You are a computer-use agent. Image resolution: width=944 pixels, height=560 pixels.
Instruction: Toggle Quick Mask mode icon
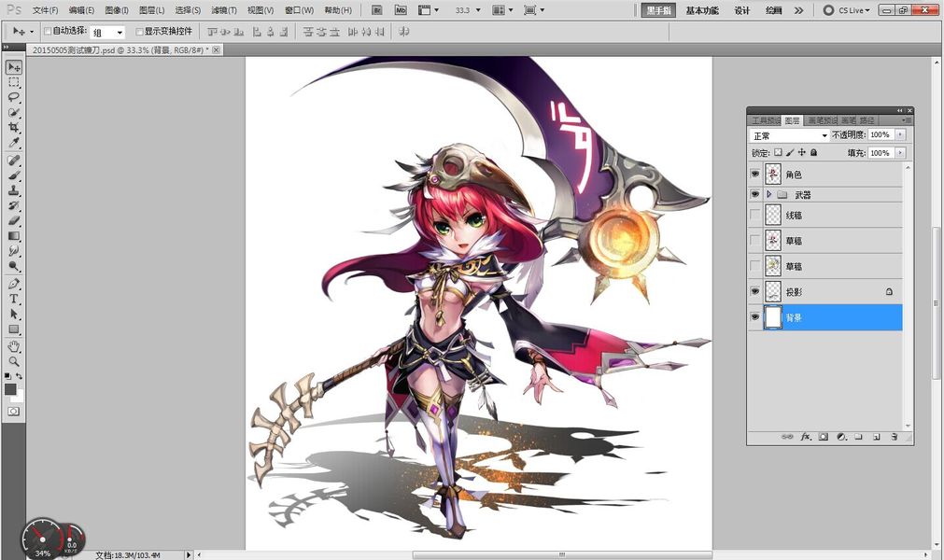pyautogui.click(x=14, y=412)
